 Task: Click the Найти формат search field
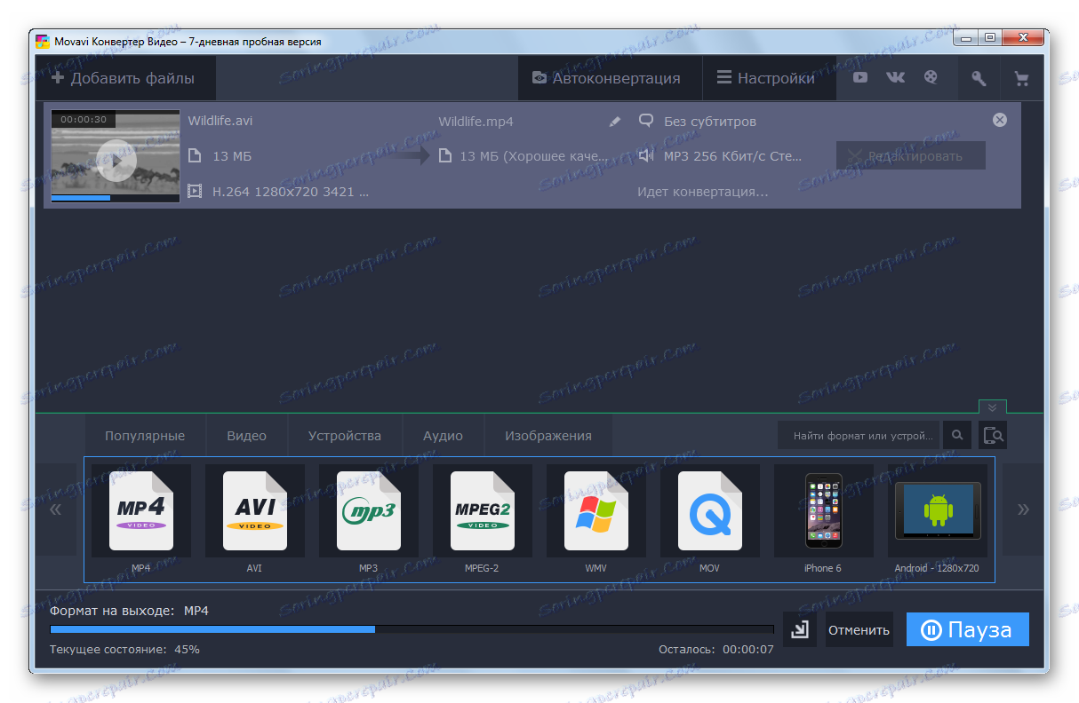point(859,435)
